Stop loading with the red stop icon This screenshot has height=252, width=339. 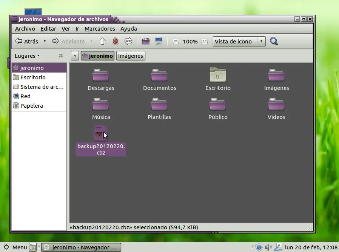[116, 41]
